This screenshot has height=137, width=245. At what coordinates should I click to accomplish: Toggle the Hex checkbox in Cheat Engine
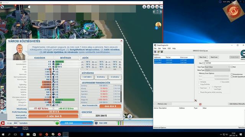(203, 63)
